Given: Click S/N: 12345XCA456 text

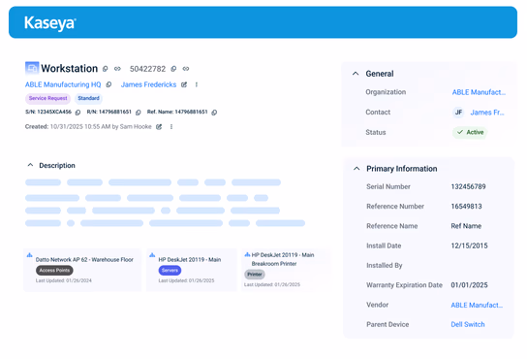Looking at the screenshot, I should pos(48,112).
